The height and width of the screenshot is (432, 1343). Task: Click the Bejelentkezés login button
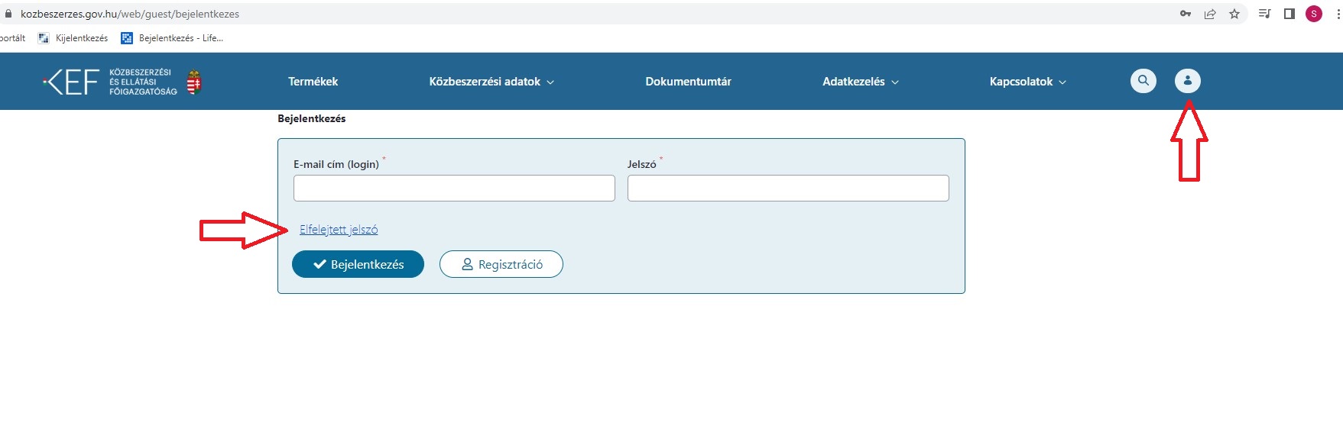click(x=358, y=264)
